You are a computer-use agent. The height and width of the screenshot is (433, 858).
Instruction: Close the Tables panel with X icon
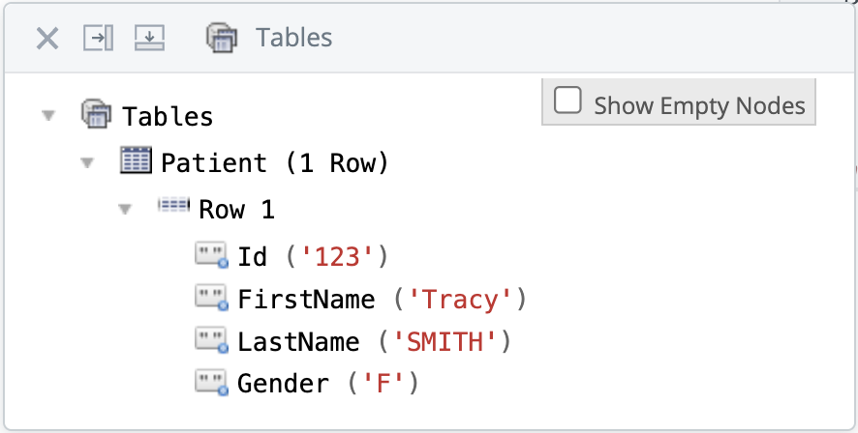tap(47, 39)
